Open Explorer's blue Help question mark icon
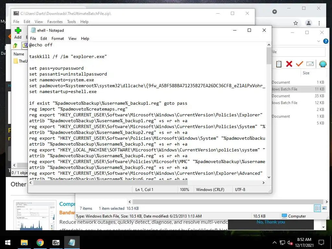 (326, 41)
